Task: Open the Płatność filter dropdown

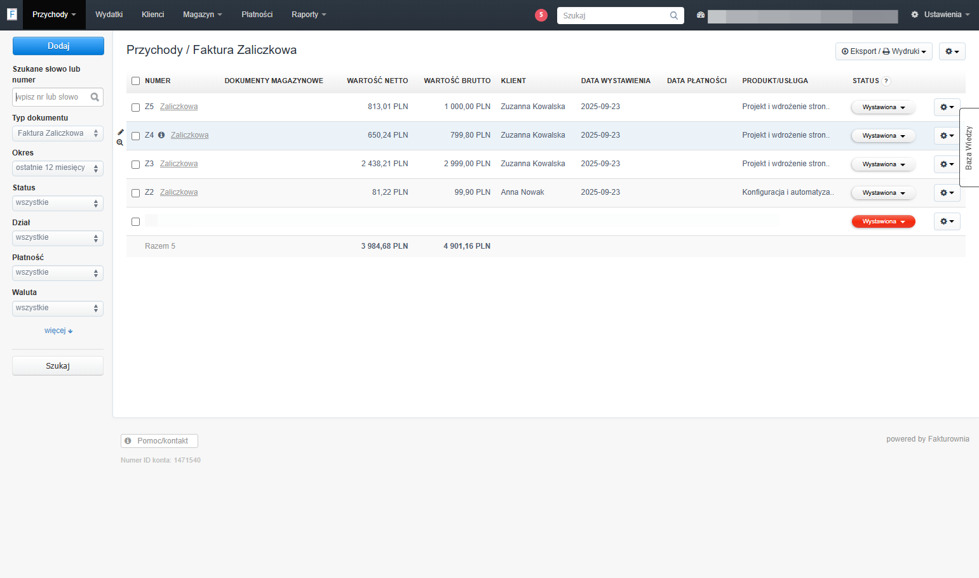Action: [x=58, y=273]
